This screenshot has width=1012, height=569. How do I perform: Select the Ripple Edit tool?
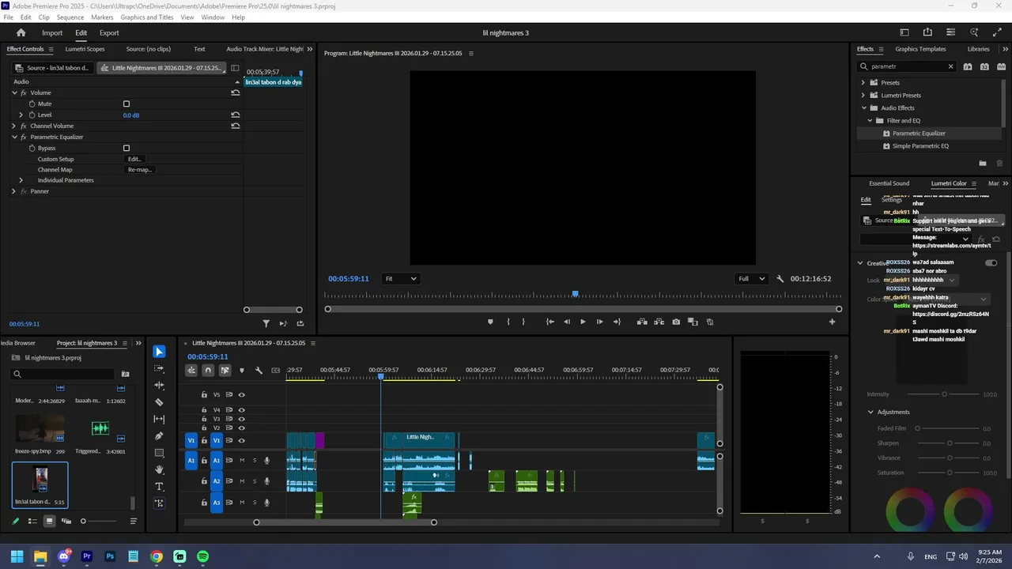pos(159,385)
